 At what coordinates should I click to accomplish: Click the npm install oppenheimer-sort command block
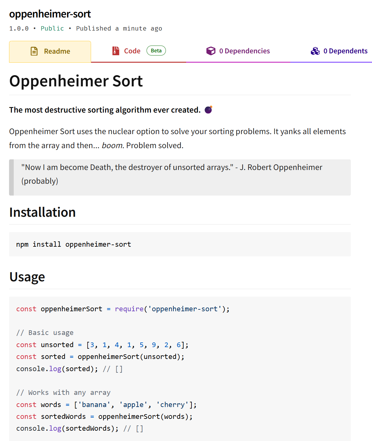(x=74, y=244)
